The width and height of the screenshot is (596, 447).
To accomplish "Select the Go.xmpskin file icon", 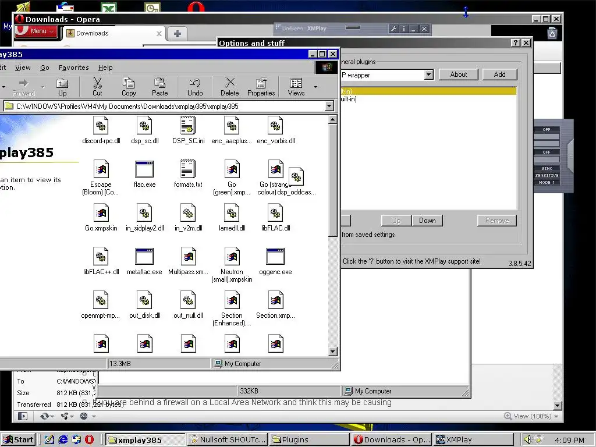I will 101,213.
